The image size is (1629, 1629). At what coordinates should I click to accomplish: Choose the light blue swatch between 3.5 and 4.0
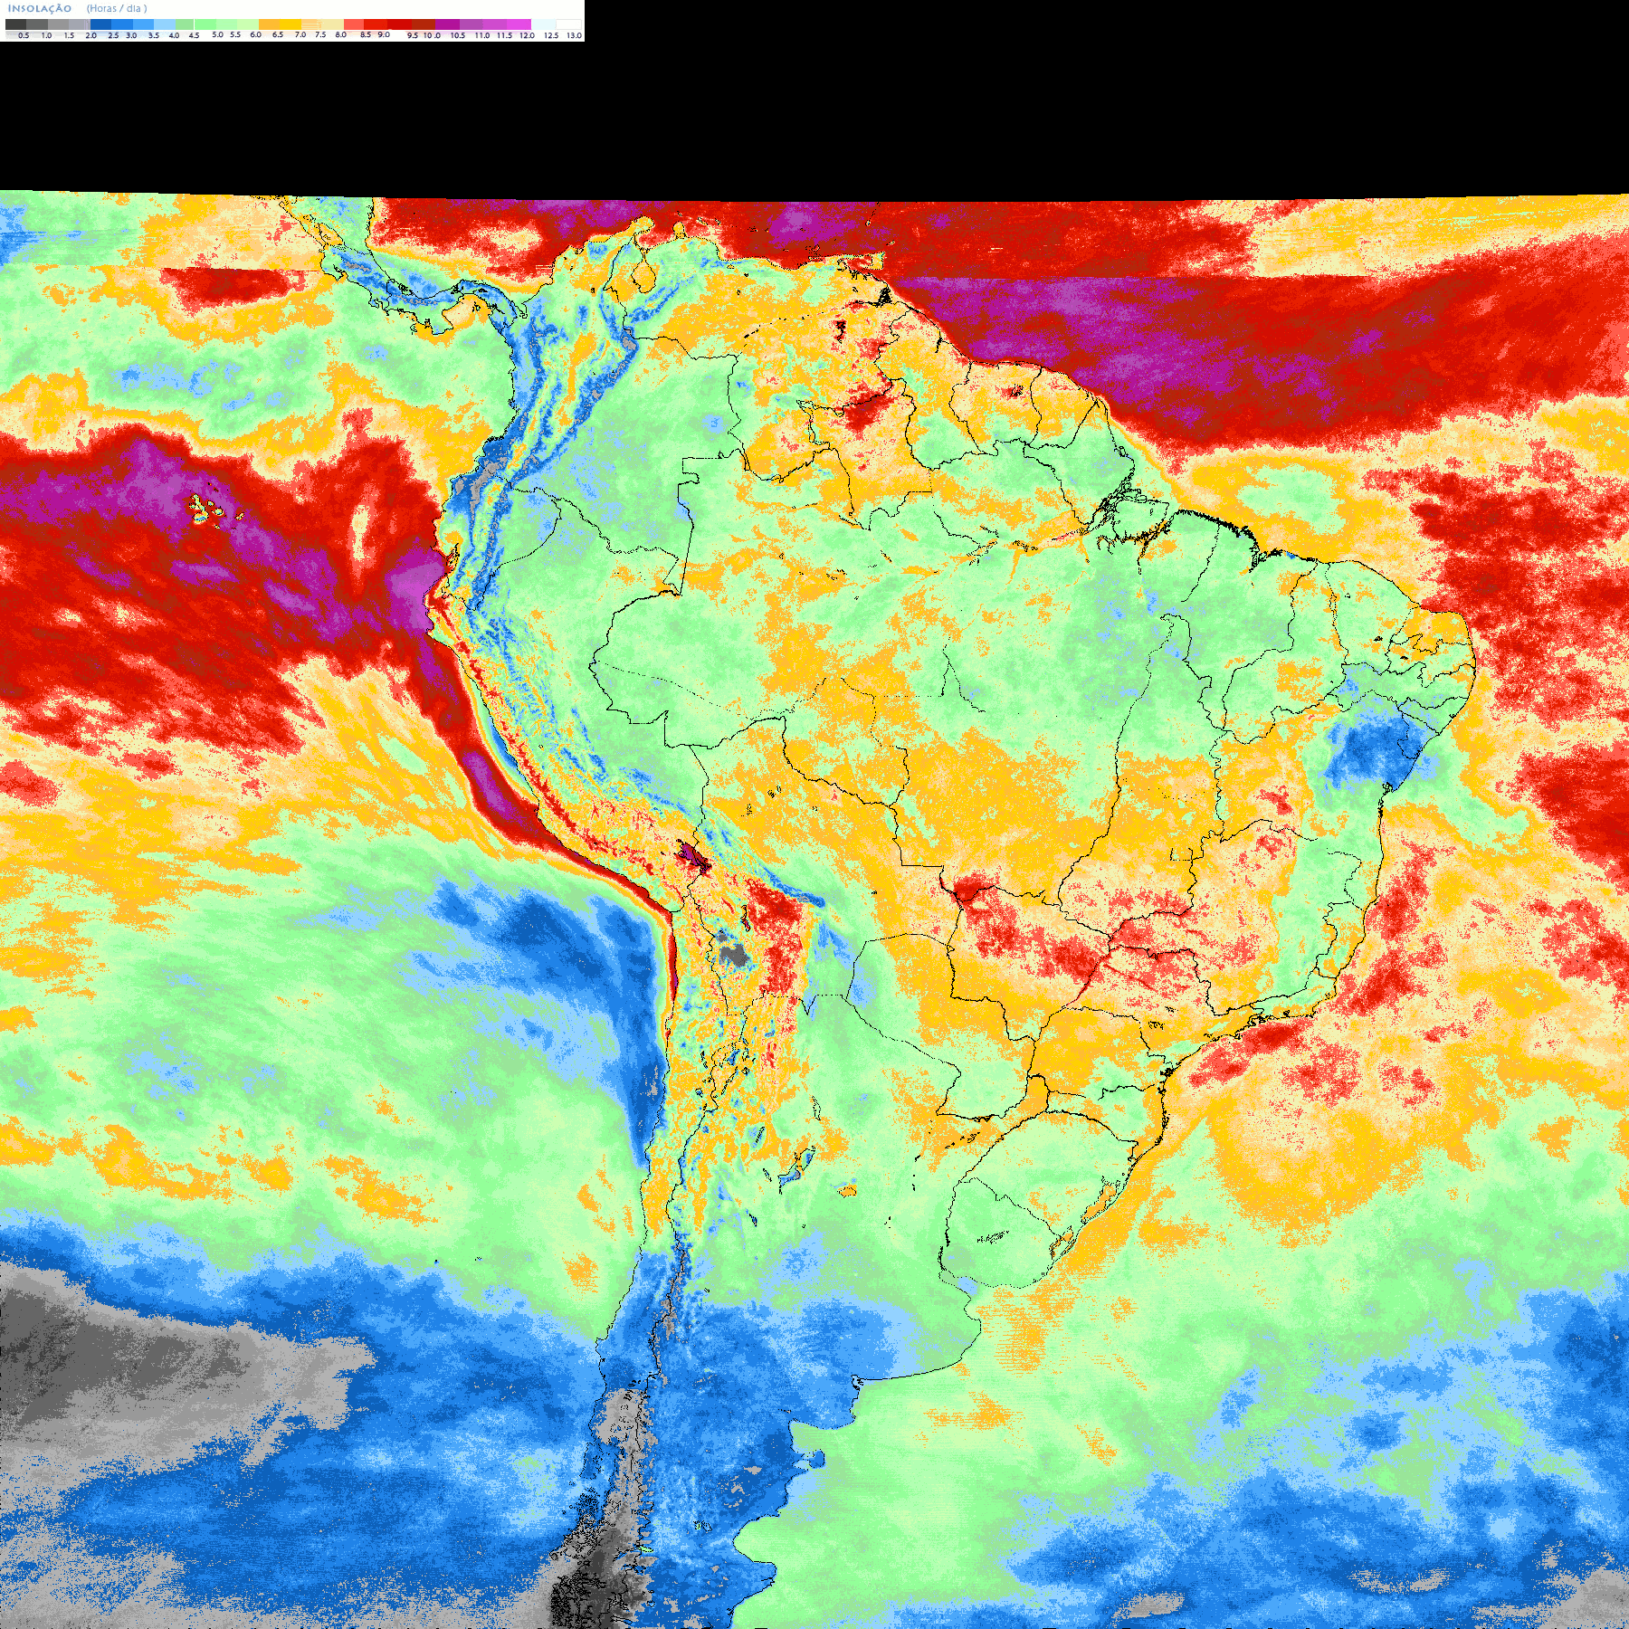[x=165, y=24]
